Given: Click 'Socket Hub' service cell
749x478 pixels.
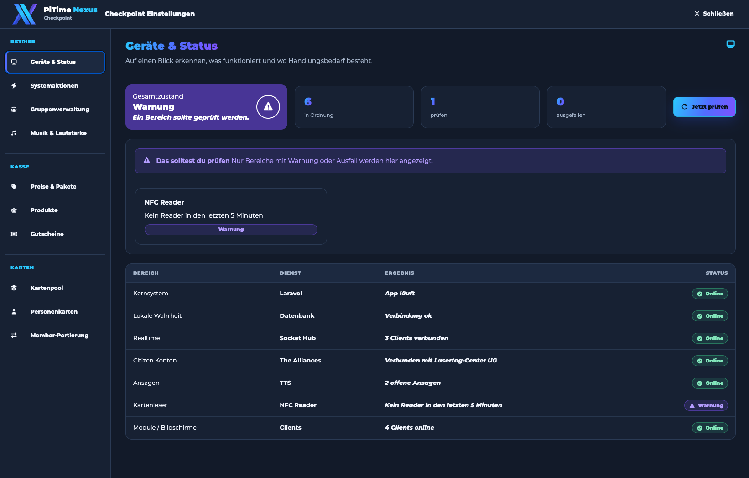Looking at the screenshot, I should click(x=297, y=338).
